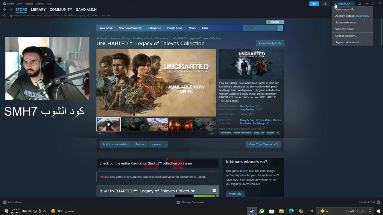Click the Community Hub button
This screenshot has height=215, width=383.
tap(270, 43)
